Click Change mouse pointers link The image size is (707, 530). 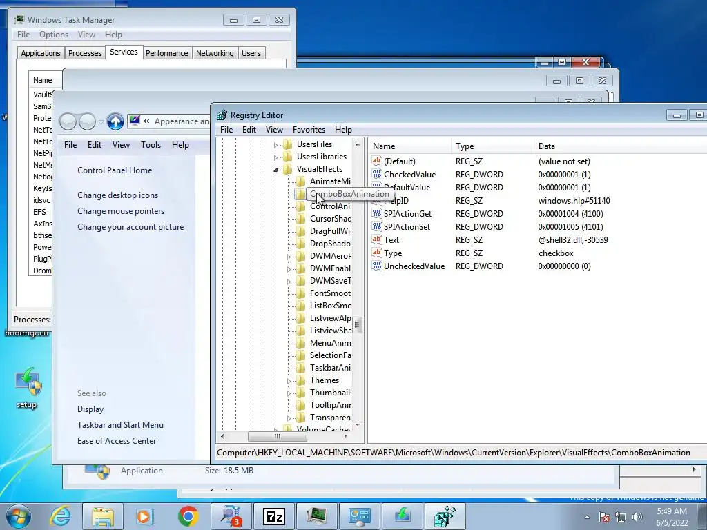pyautogui.click(x=121, y=211)
